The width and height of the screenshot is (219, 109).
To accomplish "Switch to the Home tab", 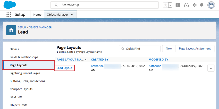I will [x=37, y=15].
